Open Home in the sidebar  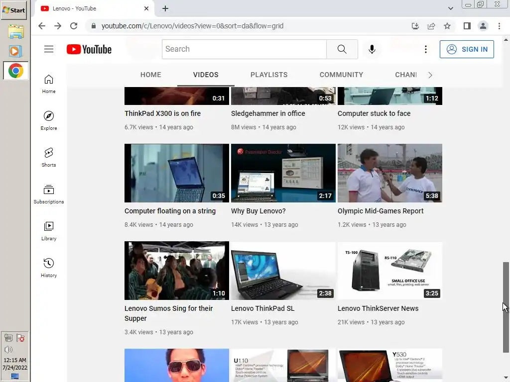(49, 84)
